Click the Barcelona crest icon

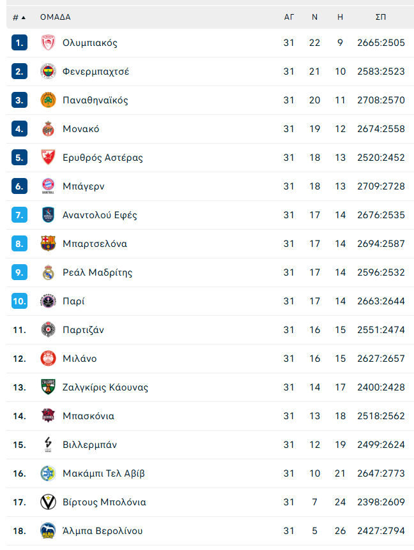point(48,244)
